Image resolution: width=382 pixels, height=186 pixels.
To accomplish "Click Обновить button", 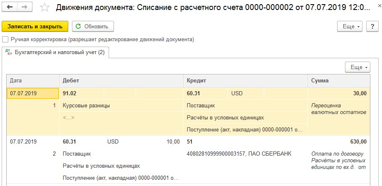I will point(93,26).
